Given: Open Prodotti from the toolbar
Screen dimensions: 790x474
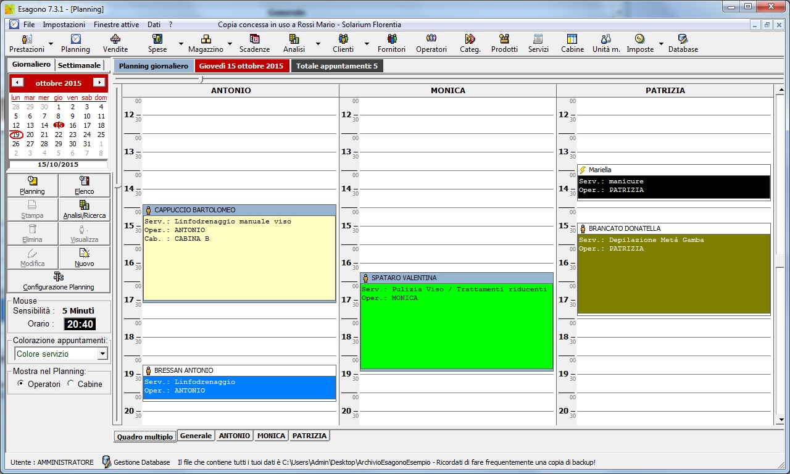Looking at the screenshot, I should pyautogui.click(x=504, y=43).
